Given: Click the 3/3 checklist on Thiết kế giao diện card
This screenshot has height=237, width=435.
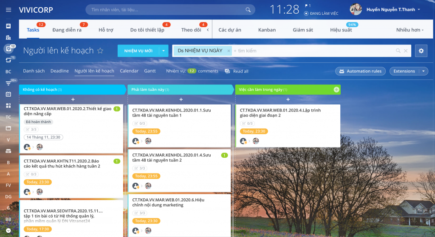Looking at the screenshot, I should tap(31, 129).
